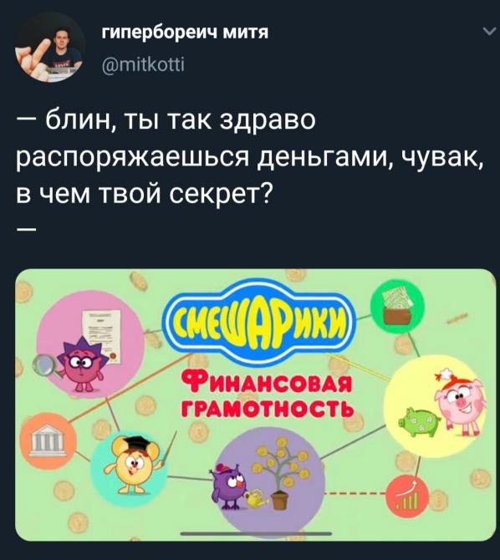
Task: Open the attached Смешарики image thumbnail
Action: (256, 405)
